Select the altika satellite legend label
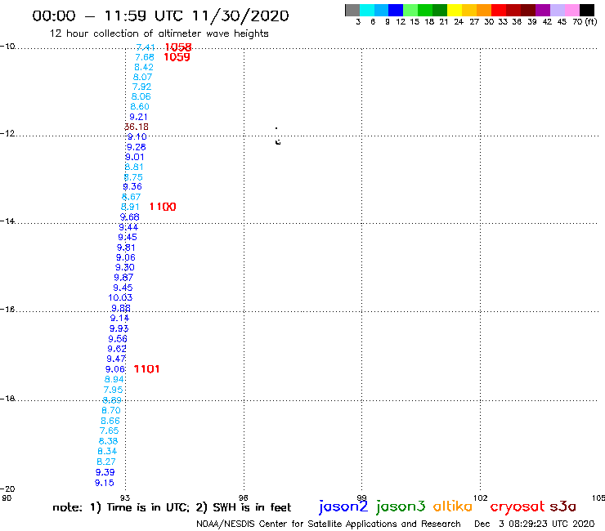Screen dimensions: 605x531 (x=452, y=506)
